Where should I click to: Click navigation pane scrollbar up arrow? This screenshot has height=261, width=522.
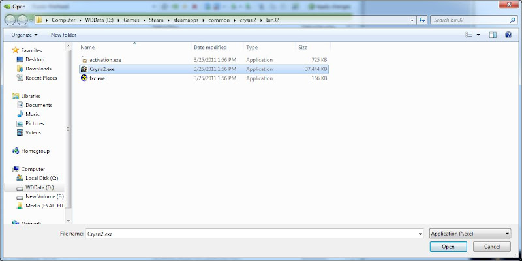tap(69, 46)
